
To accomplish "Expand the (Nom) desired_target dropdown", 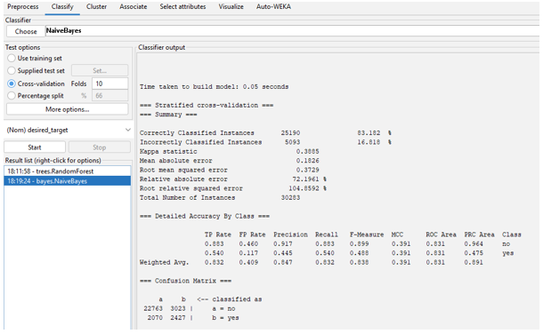I will tap(69, 130).
